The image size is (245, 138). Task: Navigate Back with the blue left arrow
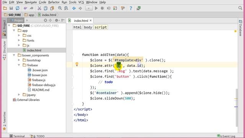click(74, 8)
